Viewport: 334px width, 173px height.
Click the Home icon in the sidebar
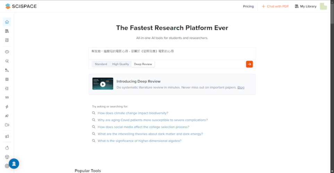click(7, 22)
